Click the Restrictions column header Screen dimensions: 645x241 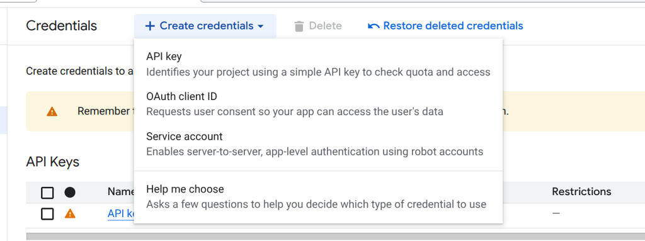pyautogui.click(x=581, y=192)
